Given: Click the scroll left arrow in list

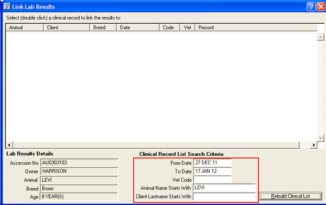Looking at the screenshot, I should pos(9,145).
